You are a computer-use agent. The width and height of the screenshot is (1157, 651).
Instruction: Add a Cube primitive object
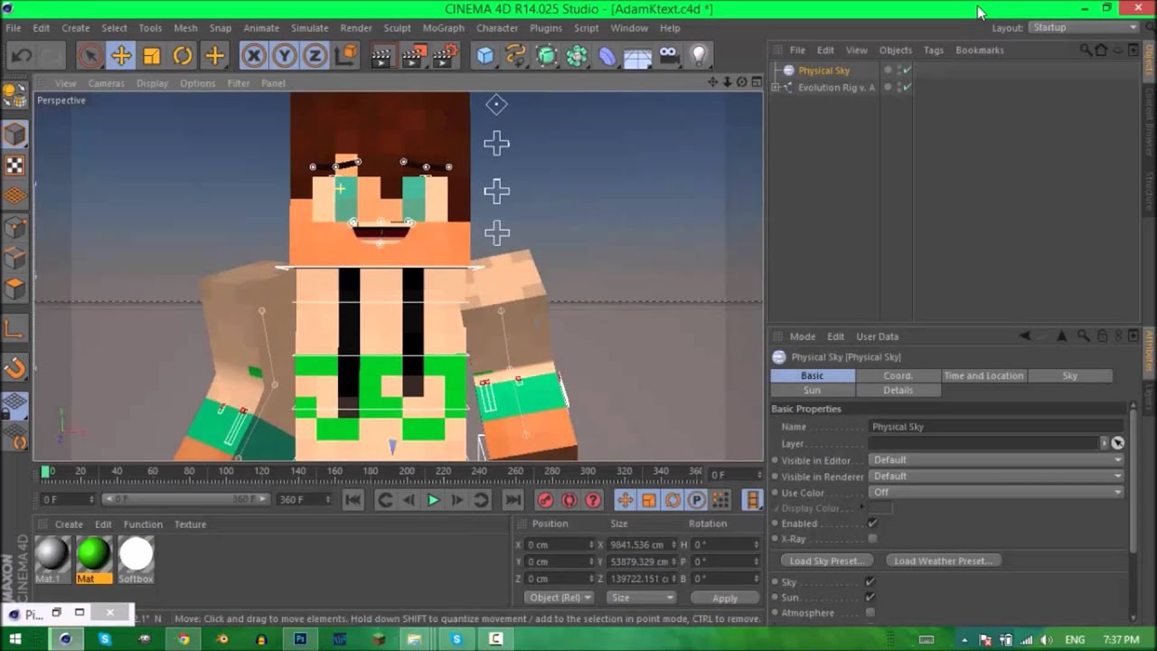(485, 56)
